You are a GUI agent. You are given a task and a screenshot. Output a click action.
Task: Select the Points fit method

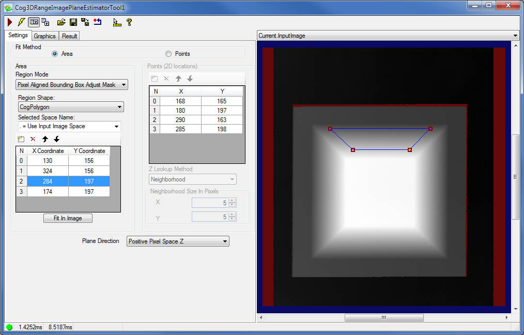point(168,53)
